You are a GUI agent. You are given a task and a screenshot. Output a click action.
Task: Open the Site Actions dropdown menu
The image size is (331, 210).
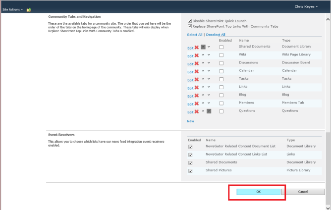tap(12, 9)
